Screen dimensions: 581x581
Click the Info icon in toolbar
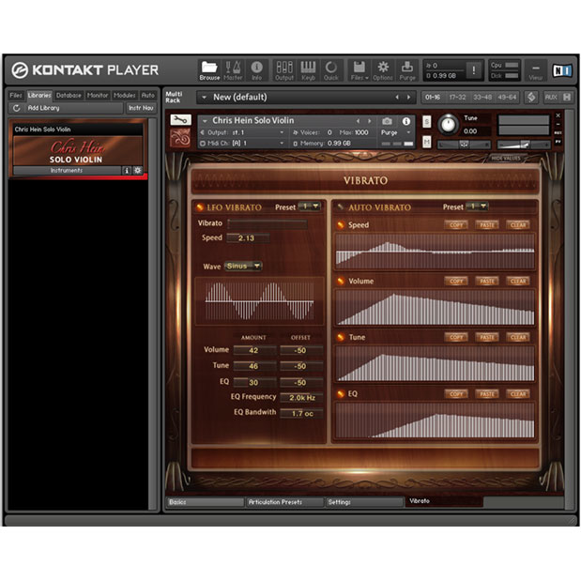[257, 70]
